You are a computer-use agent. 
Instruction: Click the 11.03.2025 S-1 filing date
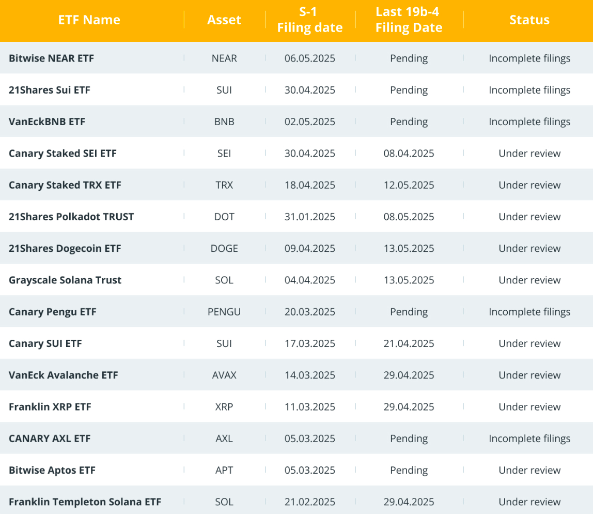tap(310, 407)
